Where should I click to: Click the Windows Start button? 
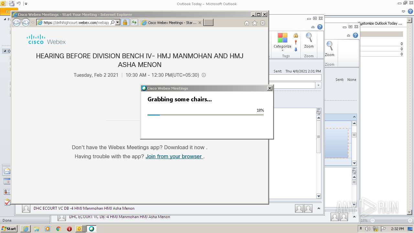[9, 228]
